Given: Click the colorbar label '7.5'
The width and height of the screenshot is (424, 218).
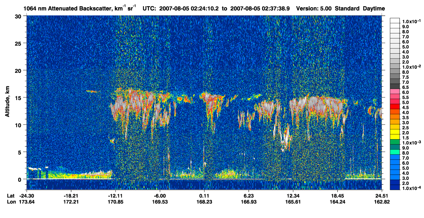Looking at the screenshot, I should coord(405,77).
